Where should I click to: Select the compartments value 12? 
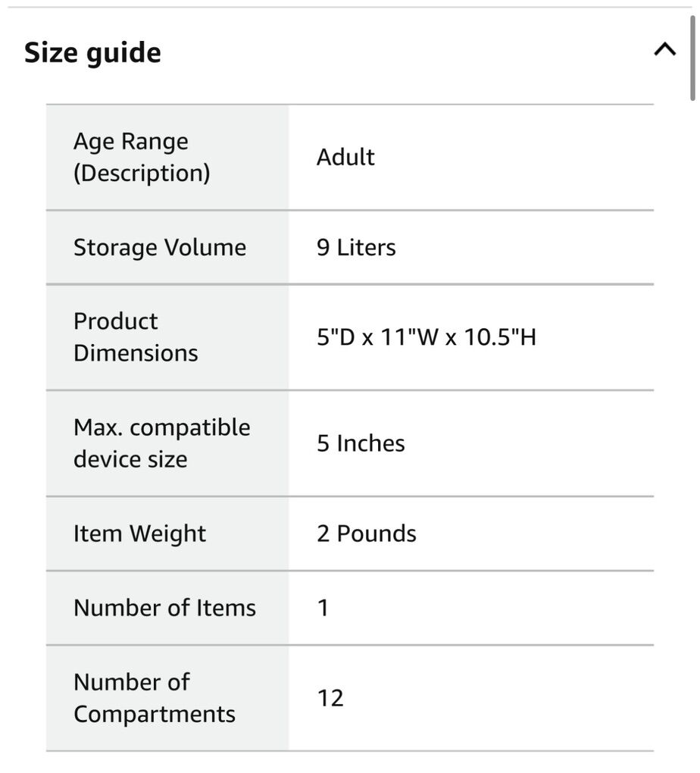coord(330,698)
